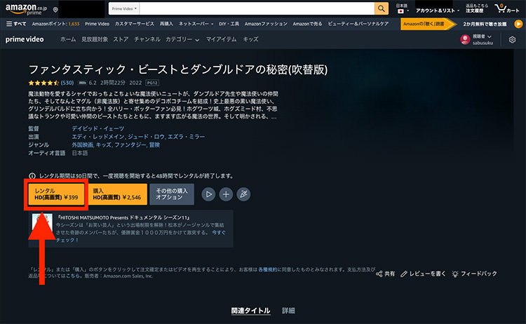Click the watch party icon button
This screenshot has width=526, height=324.
point(243,194)
